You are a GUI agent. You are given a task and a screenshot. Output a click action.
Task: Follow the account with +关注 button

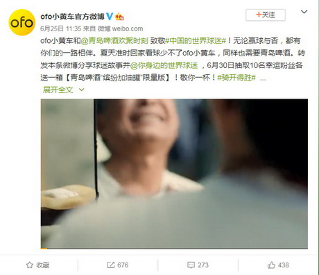[x=266, y=15]
